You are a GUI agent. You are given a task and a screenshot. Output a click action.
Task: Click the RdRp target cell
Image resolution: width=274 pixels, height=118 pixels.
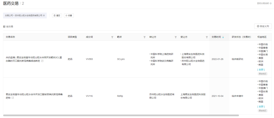pyautogui.click(x=120, y=96)
